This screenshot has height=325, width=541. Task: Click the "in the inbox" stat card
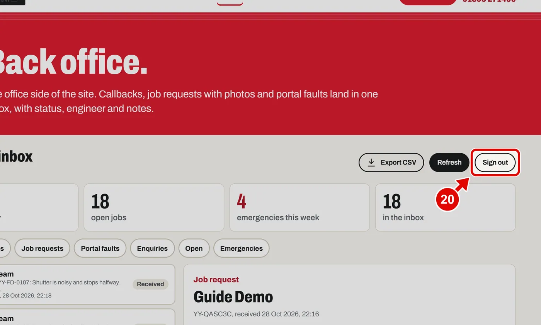coord(445,207)
